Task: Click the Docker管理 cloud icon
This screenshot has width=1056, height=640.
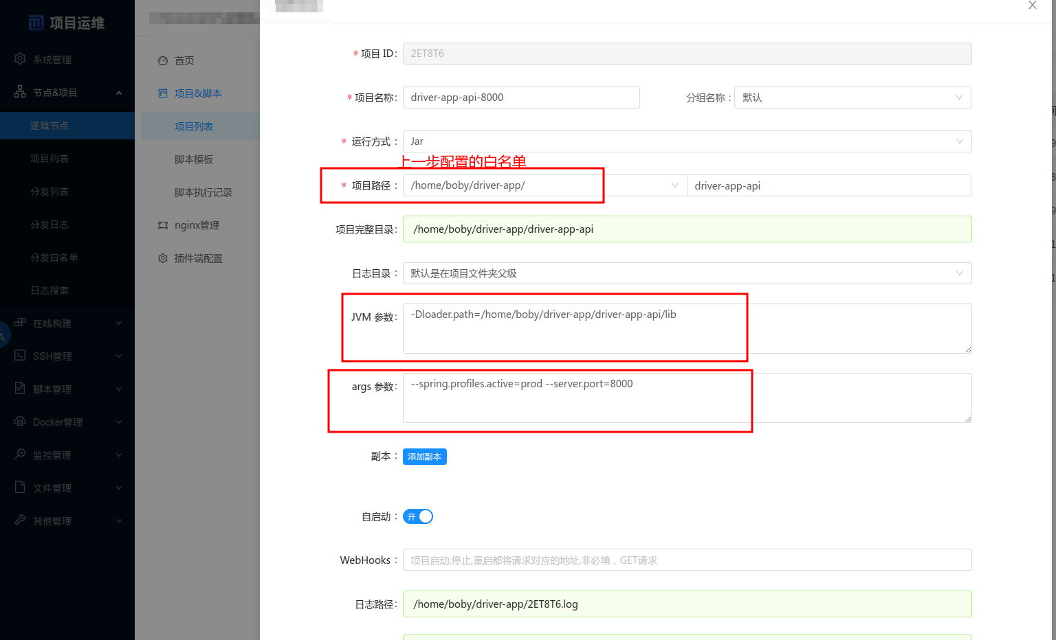Action: point(20,422)
